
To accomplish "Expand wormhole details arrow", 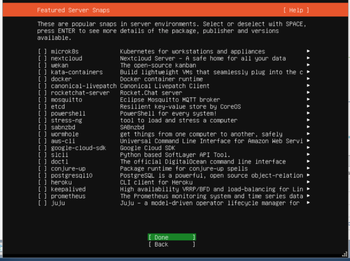I will (x=308, y=134).
